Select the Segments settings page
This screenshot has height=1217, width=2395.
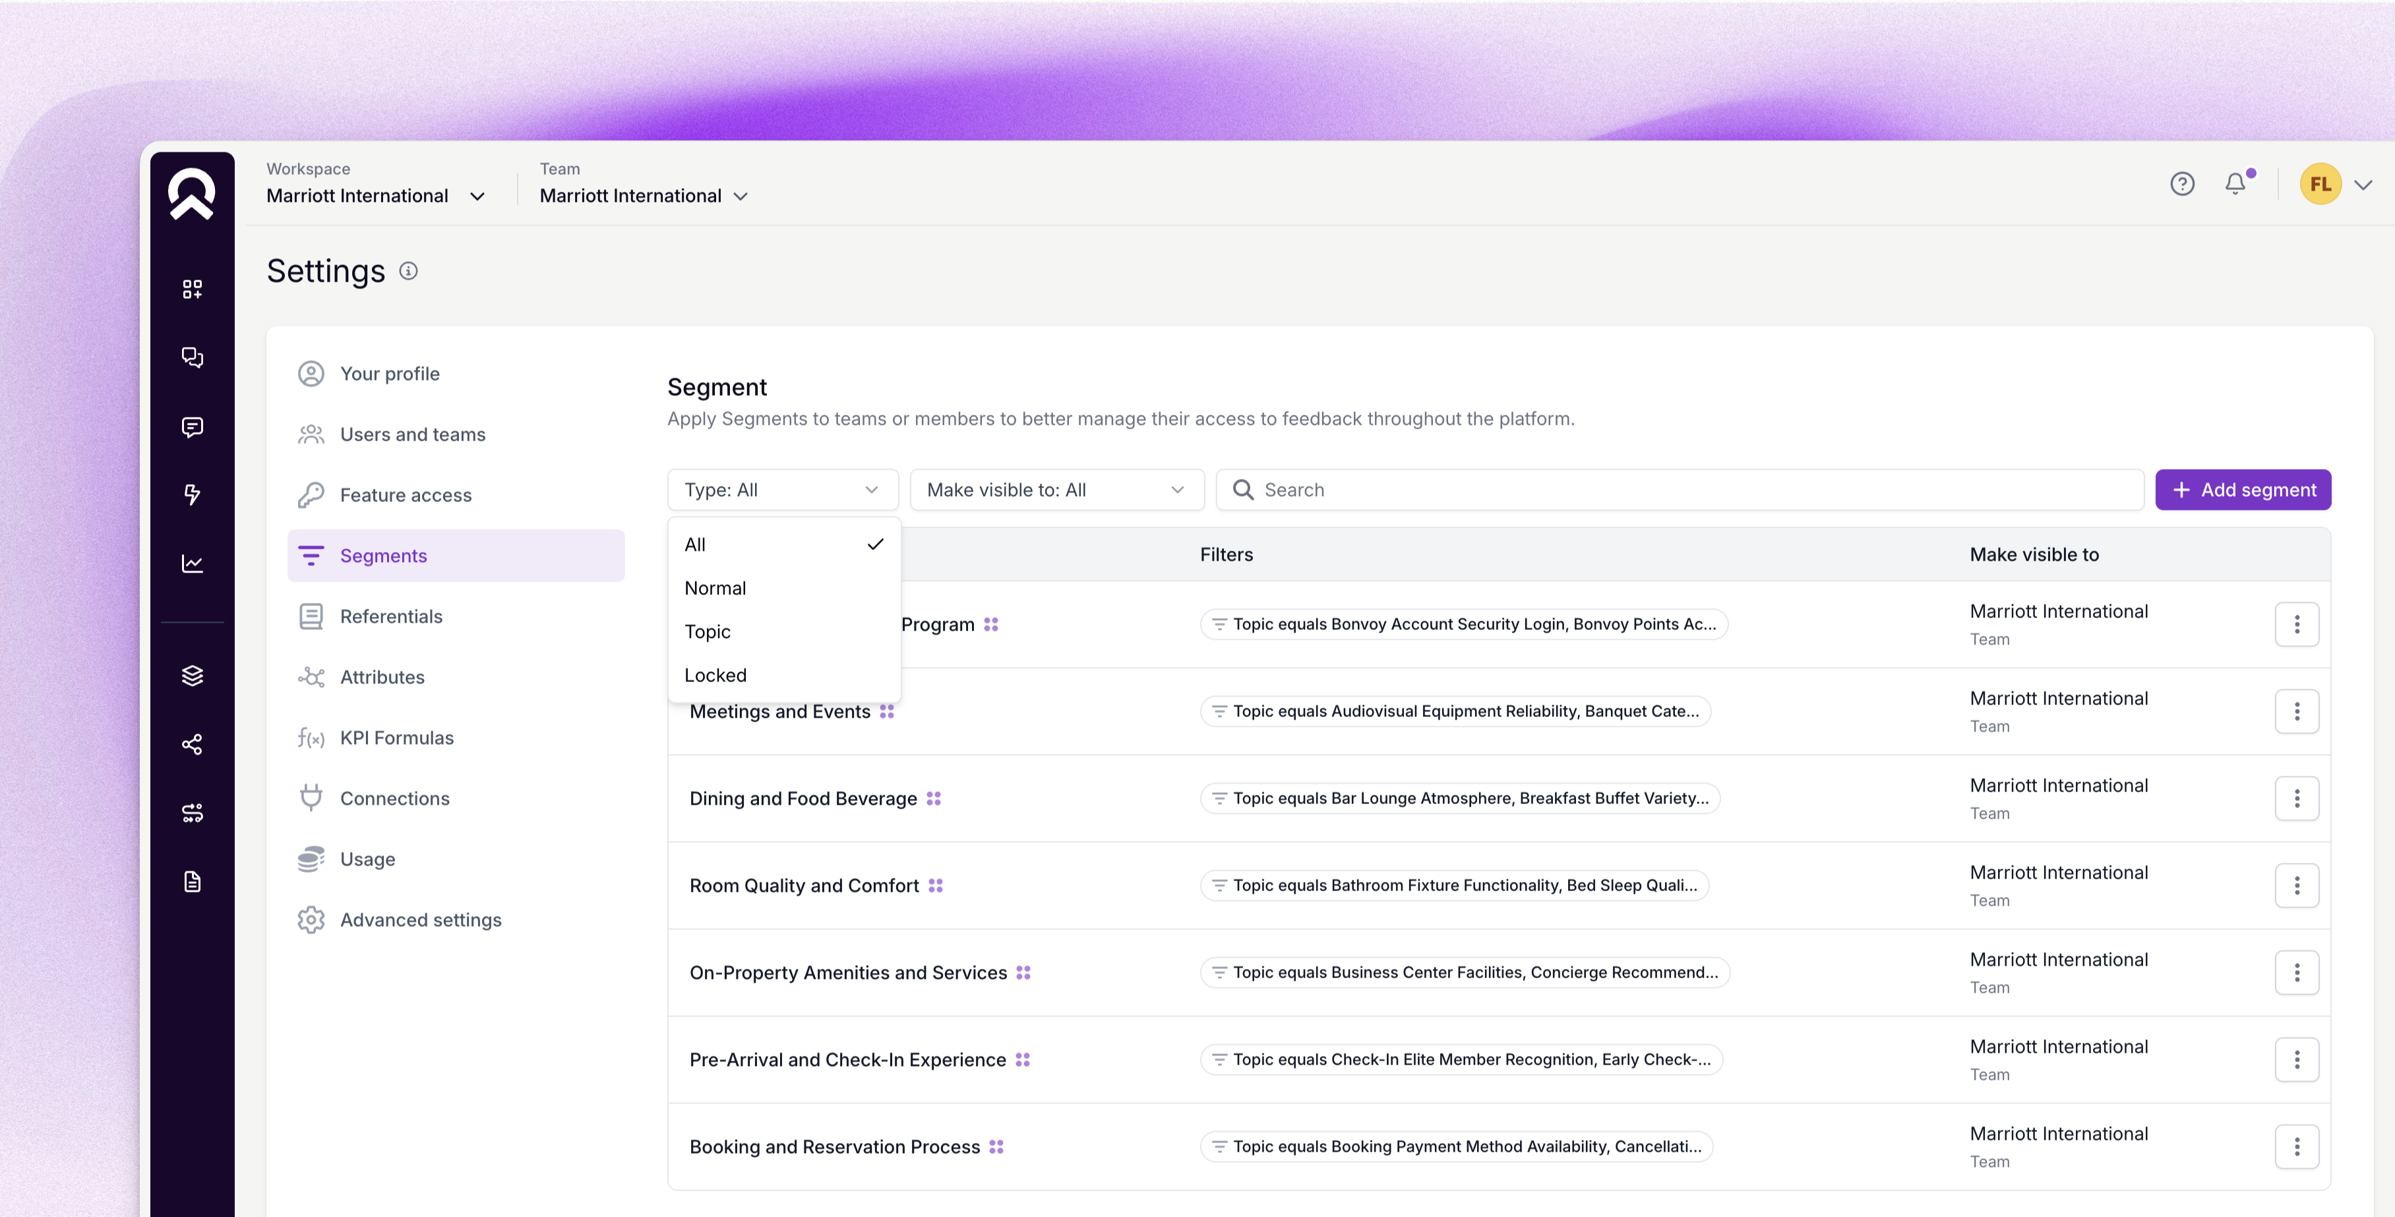(456, 556)
